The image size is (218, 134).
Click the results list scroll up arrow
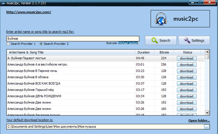coord(207,52)
